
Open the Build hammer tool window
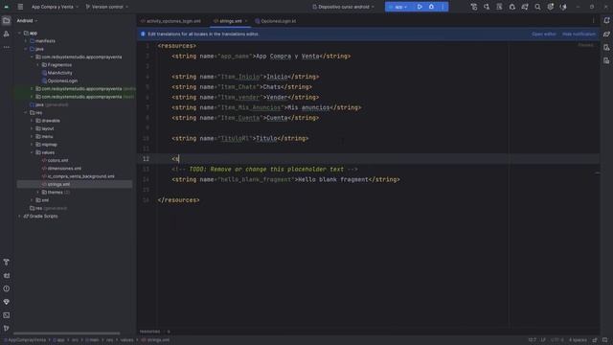(x=7, y=262)
